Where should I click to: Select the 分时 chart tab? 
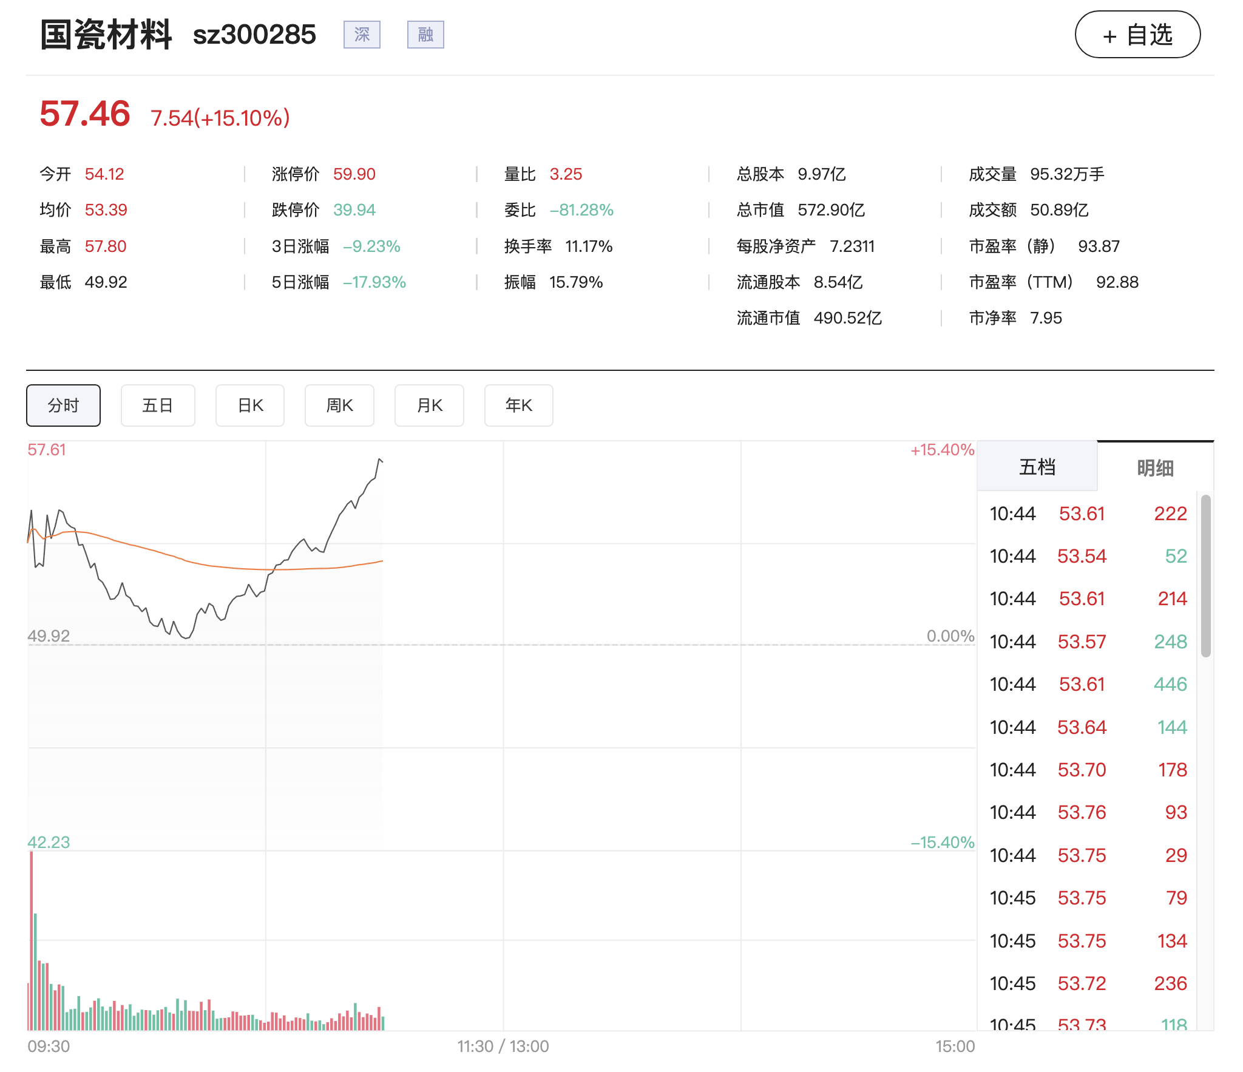click(x=63, y=405)
